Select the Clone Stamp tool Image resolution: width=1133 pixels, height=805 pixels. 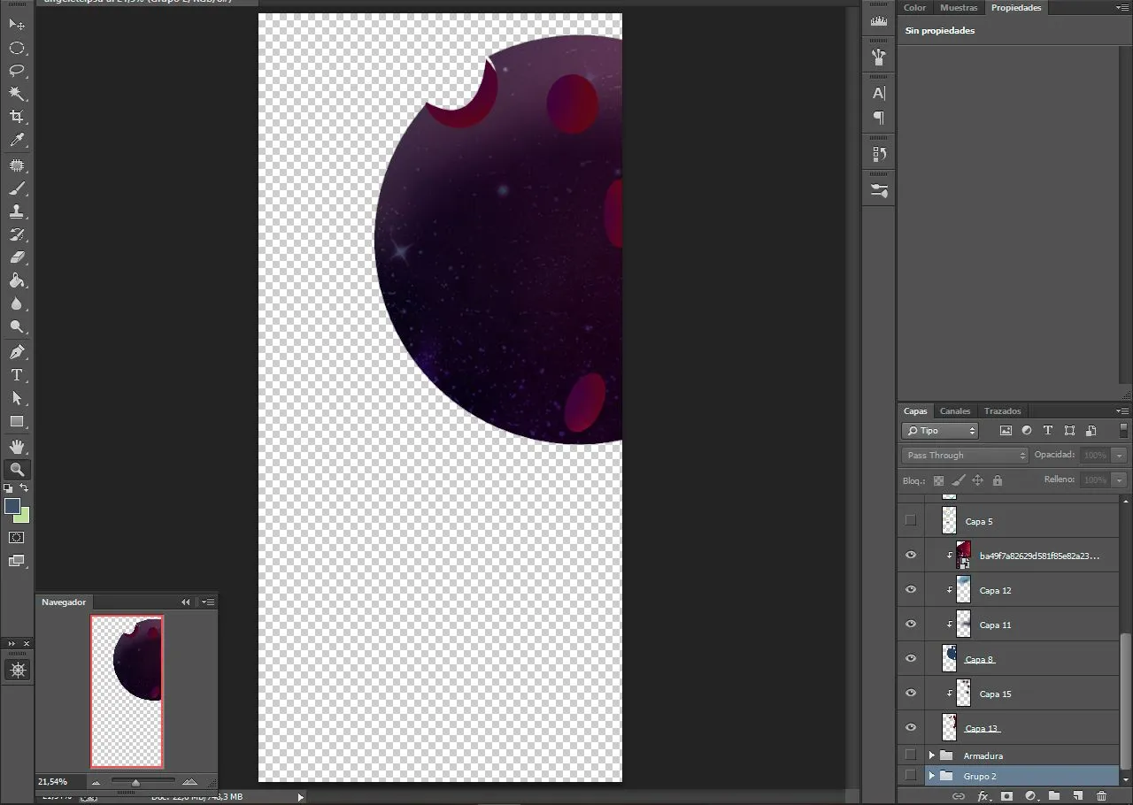[17, 211]
